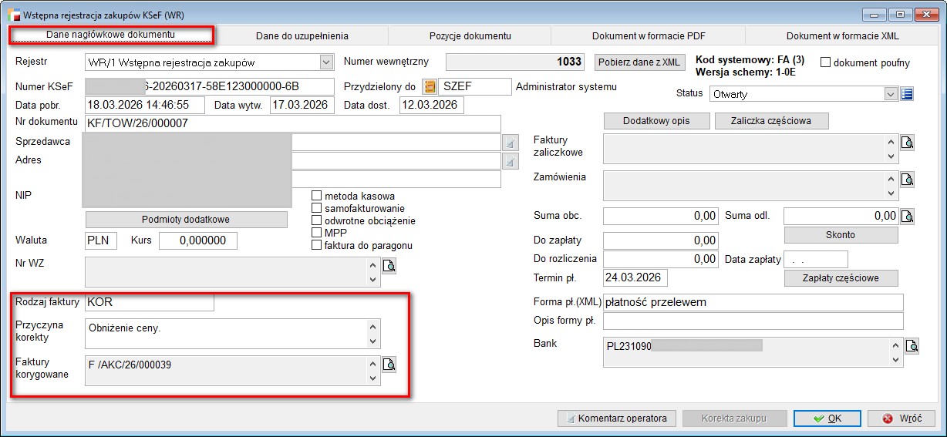Open the Dokument w formacie PDF tab
The image size is (947, 437).
[648, 35]
